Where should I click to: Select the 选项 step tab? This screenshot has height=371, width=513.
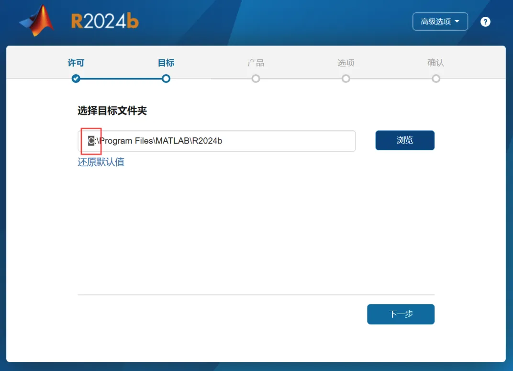(x=346, y=63)
